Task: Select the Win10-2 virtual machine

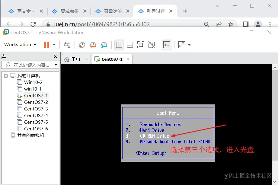Action: [33, 82]
